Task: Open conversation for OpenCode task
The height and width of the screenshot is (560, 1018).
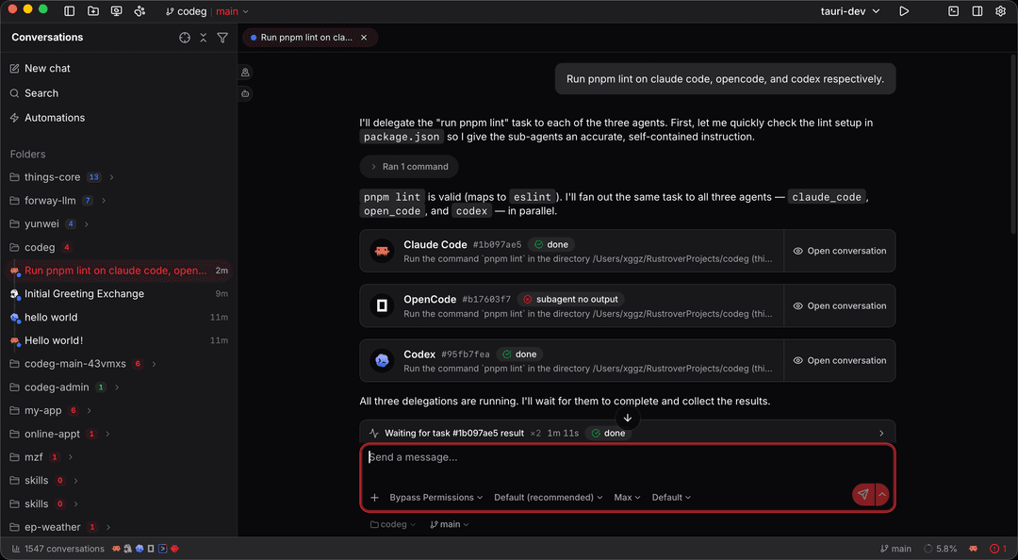Action: point(840,306)
